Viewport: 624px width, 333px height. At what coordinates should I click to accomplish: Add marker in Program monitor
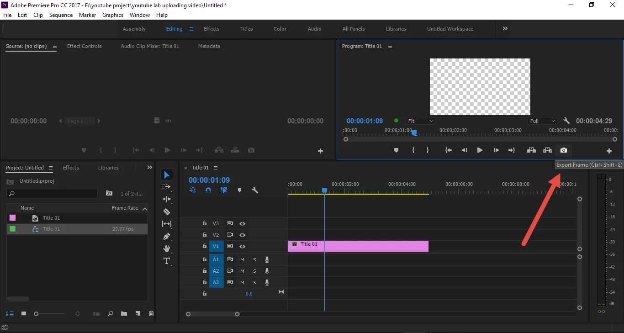pos(396,150)
